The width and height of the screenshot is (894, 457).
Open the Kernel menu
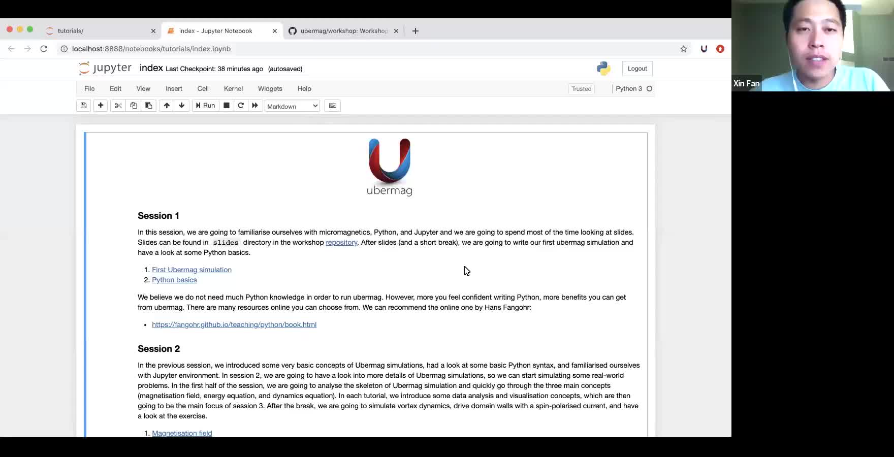233,88
